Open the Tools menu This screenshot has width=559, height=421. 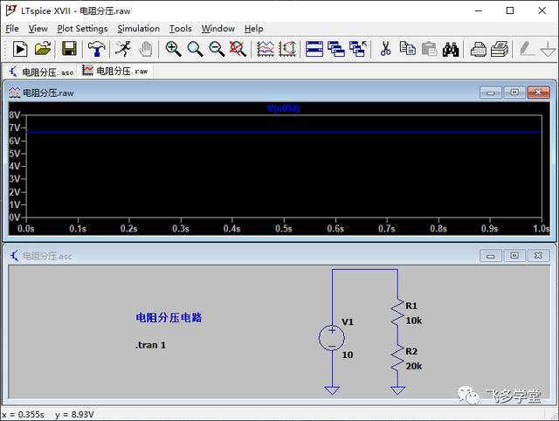click(x=181, y=29)
